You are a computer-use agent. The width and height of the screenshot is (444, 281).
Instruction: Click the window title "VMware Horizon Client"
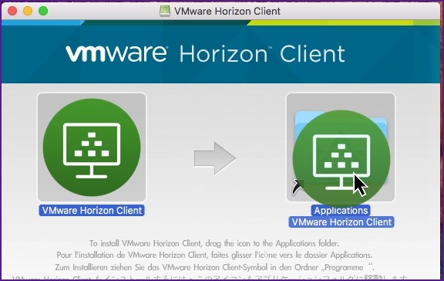pyautogui.click(x=227, y=12)
